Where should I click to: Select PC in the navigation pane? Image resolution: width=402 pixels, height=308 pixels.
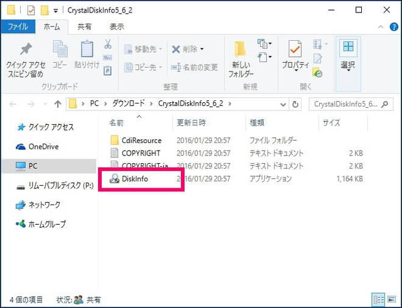[49, 166]
